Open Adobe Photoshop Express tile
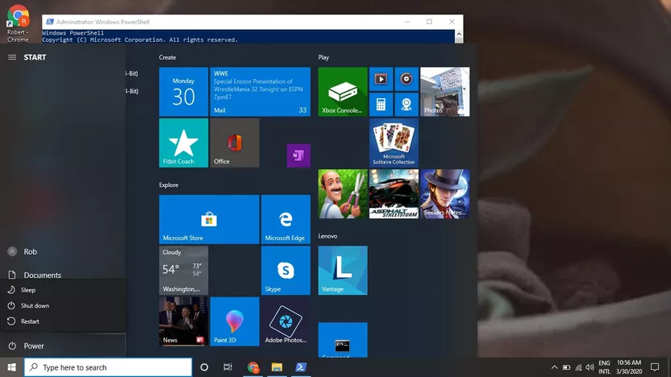 tap(285, 321)
